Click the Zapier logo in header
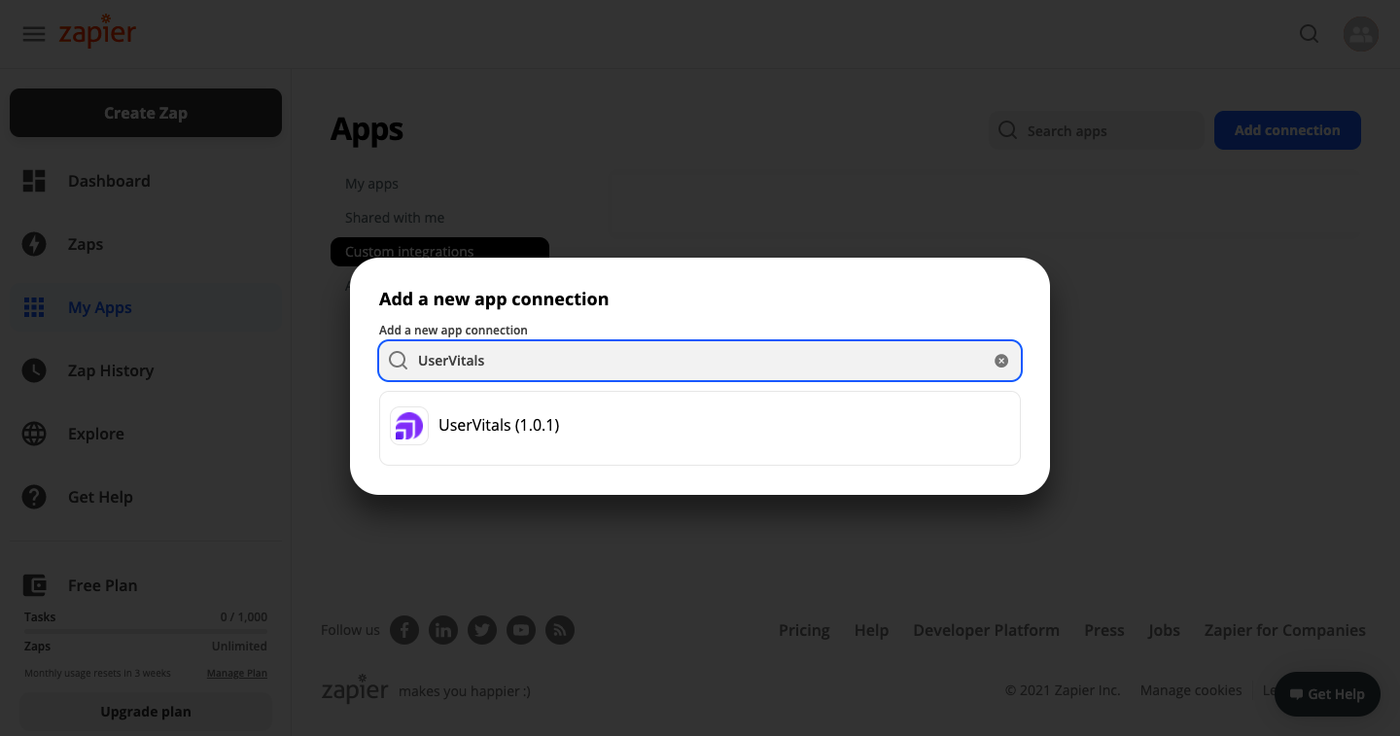 tap(97, 32)
